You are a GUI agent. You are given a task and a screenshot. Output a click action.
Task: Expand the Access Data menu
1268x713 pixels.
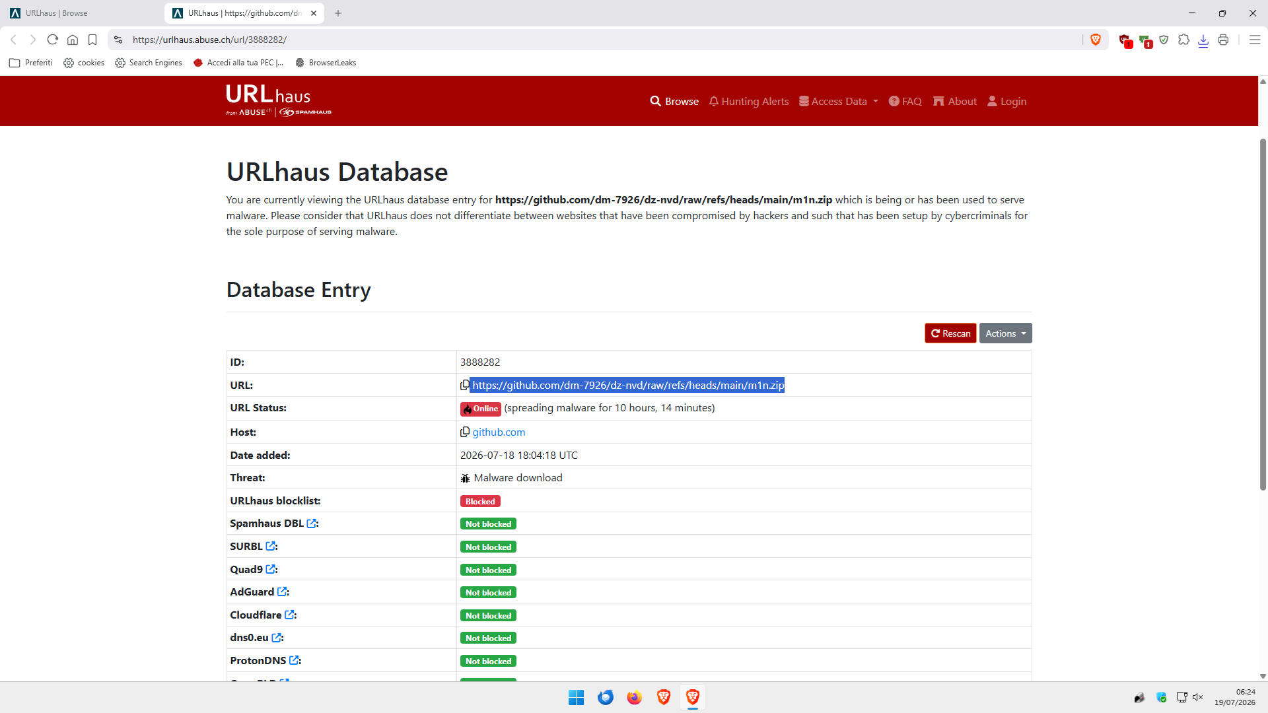[839, 101]
